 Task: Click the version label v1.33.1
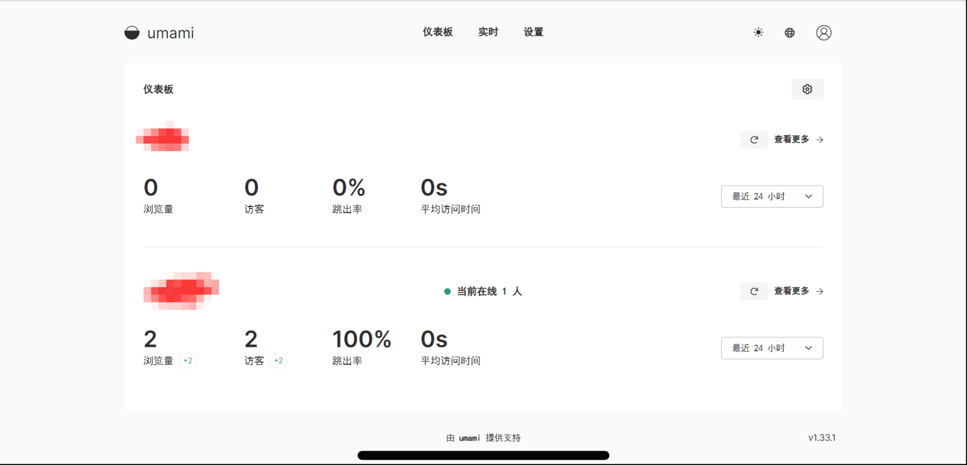[x=822, y=438]
